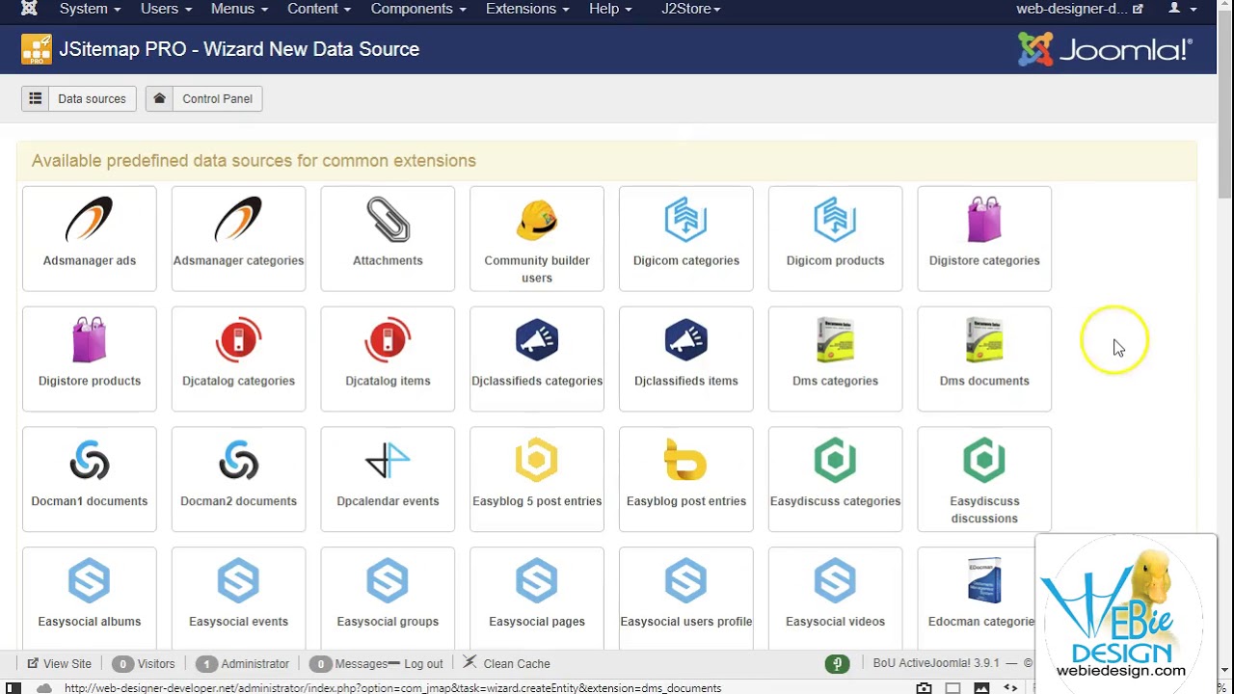Click the Data sources button
Viewport: 1234px width, 694px height.
[79, 98]
